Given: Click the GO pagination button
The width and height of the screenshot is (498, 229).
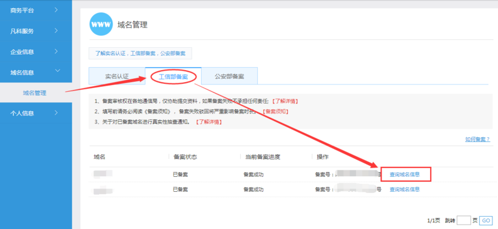Looking at the screenshot, I should click(486, 220).
